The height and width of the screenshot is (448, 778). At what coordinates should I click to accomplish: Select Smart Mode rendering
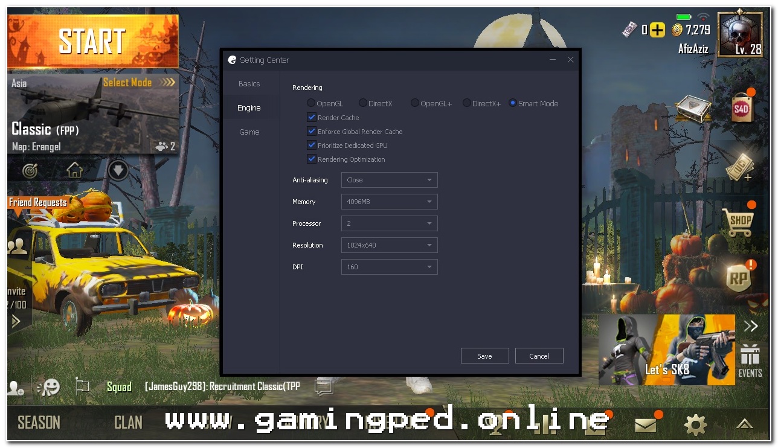click(513, 103)
